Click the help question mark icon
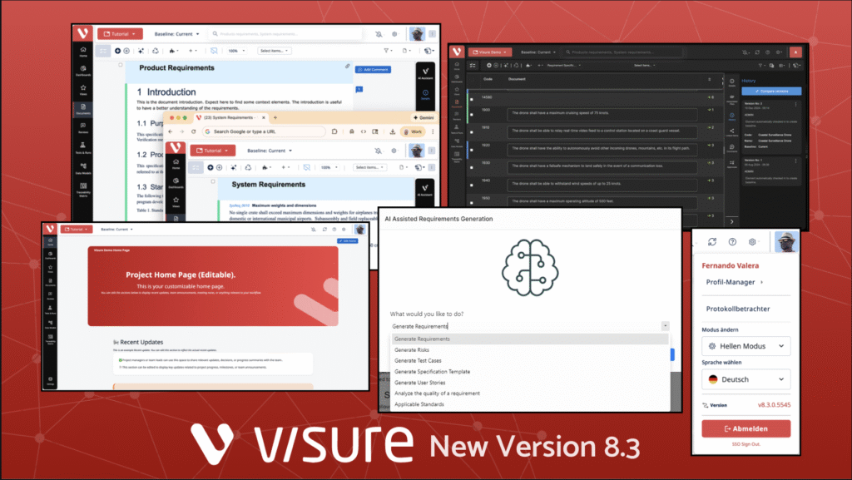Viewport: 852px width, 480px height. point(732,242)
